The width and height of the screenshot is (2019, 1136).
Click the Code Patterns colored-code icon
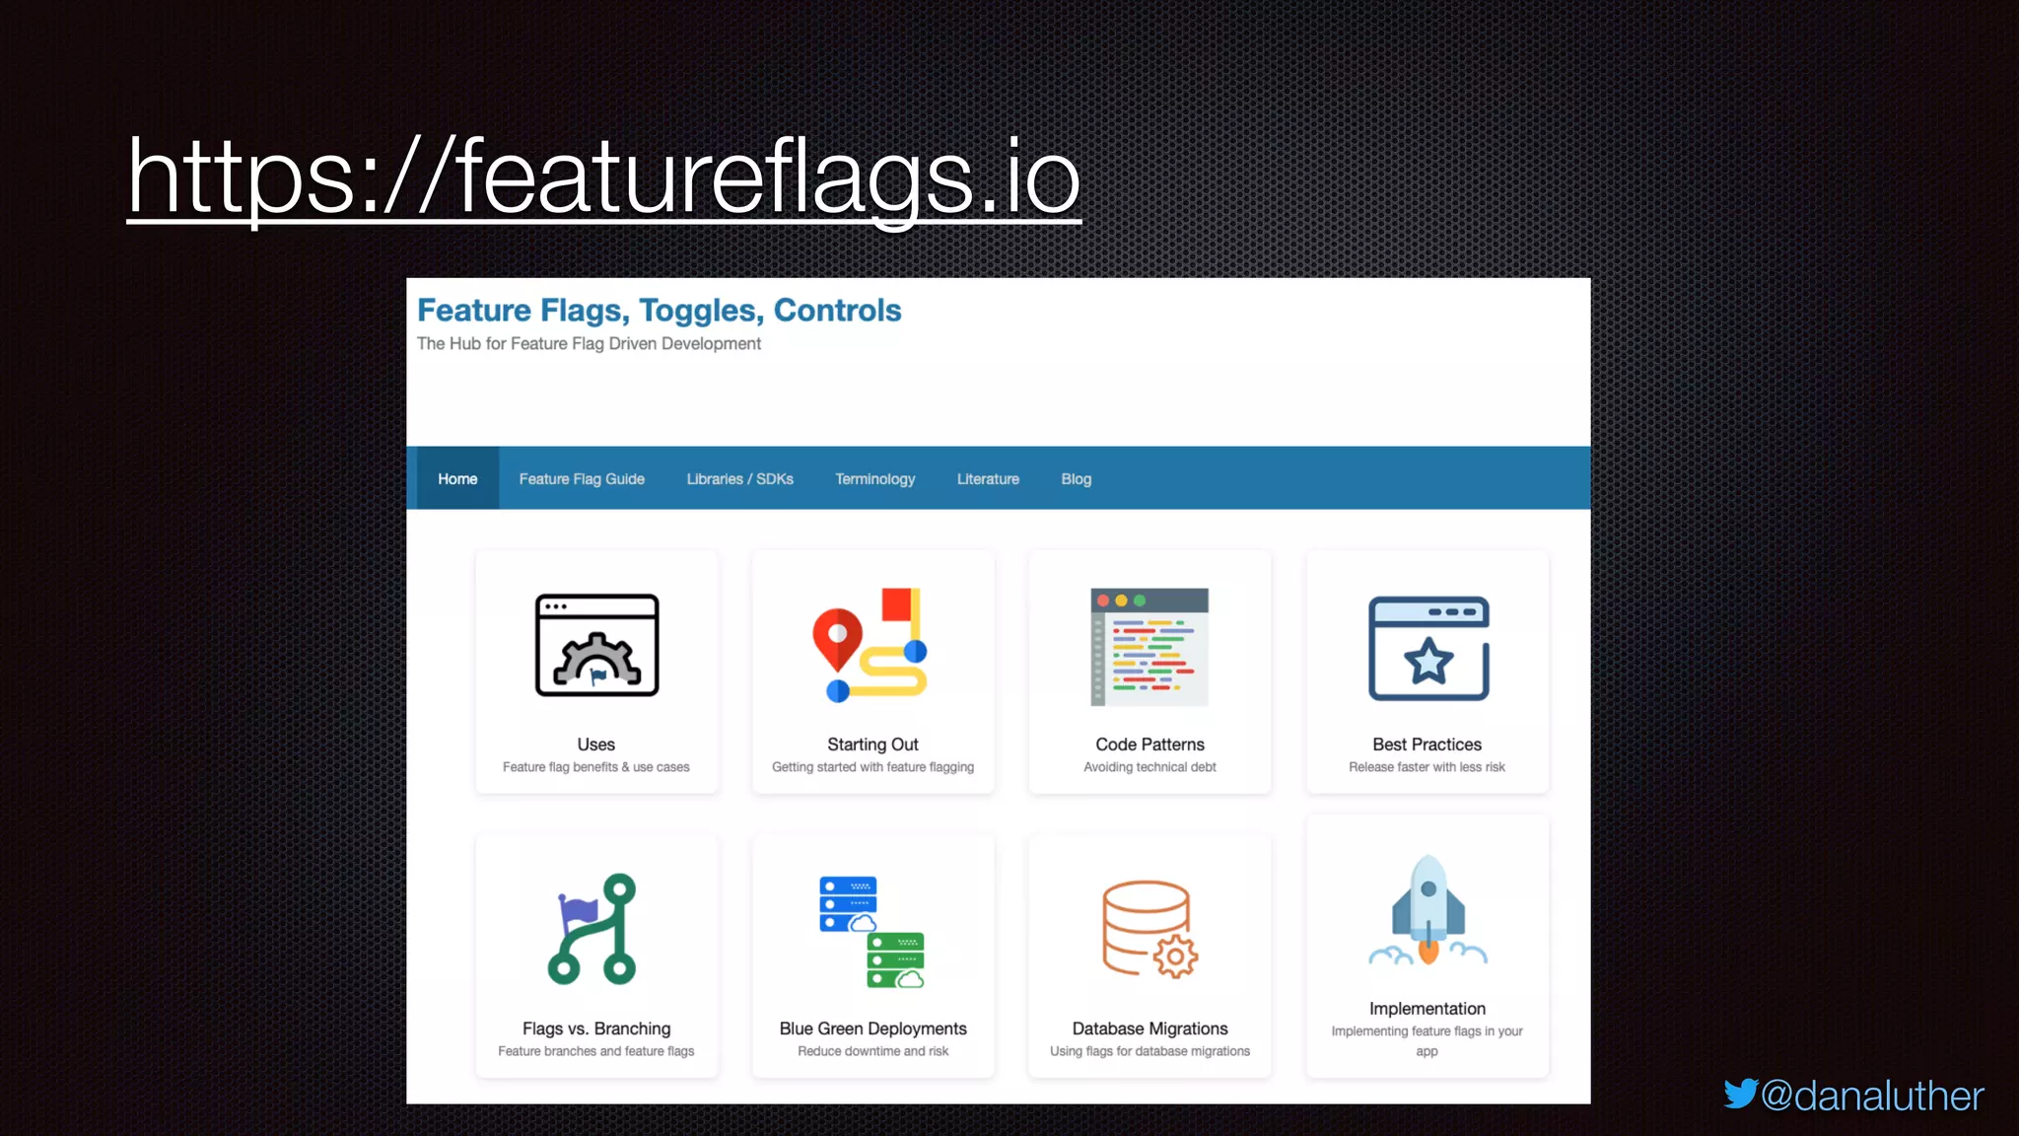pyautogui.click(x=1149, y=647)
